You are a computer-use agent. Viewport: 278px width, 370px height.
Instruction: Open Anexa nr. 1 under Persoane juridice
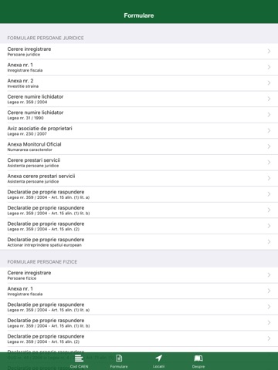tap(139, 67)
